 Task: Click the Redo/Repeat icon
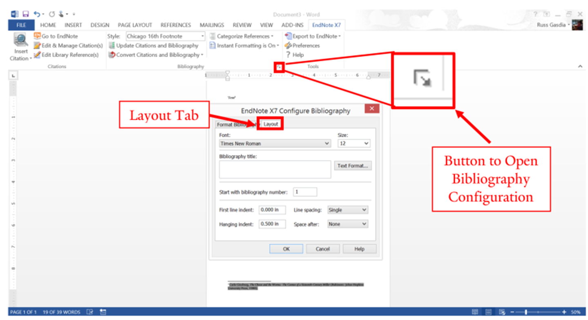coord(52,14)
